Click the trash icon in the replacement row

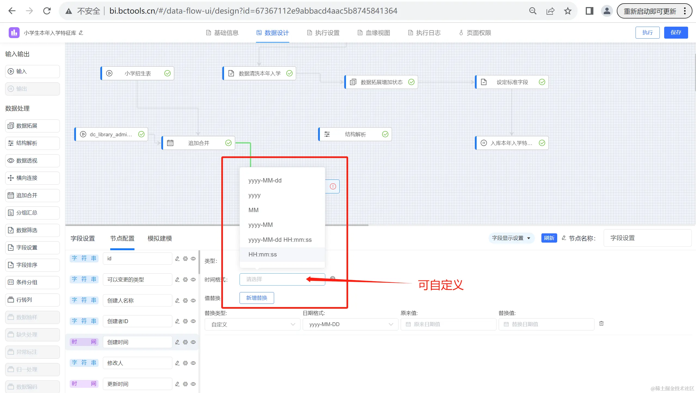point(601,323)
